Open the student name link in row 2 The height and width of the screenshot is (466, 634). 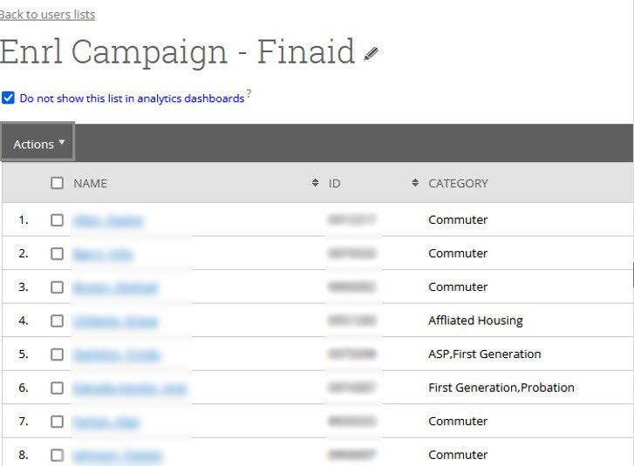point(103,254)
